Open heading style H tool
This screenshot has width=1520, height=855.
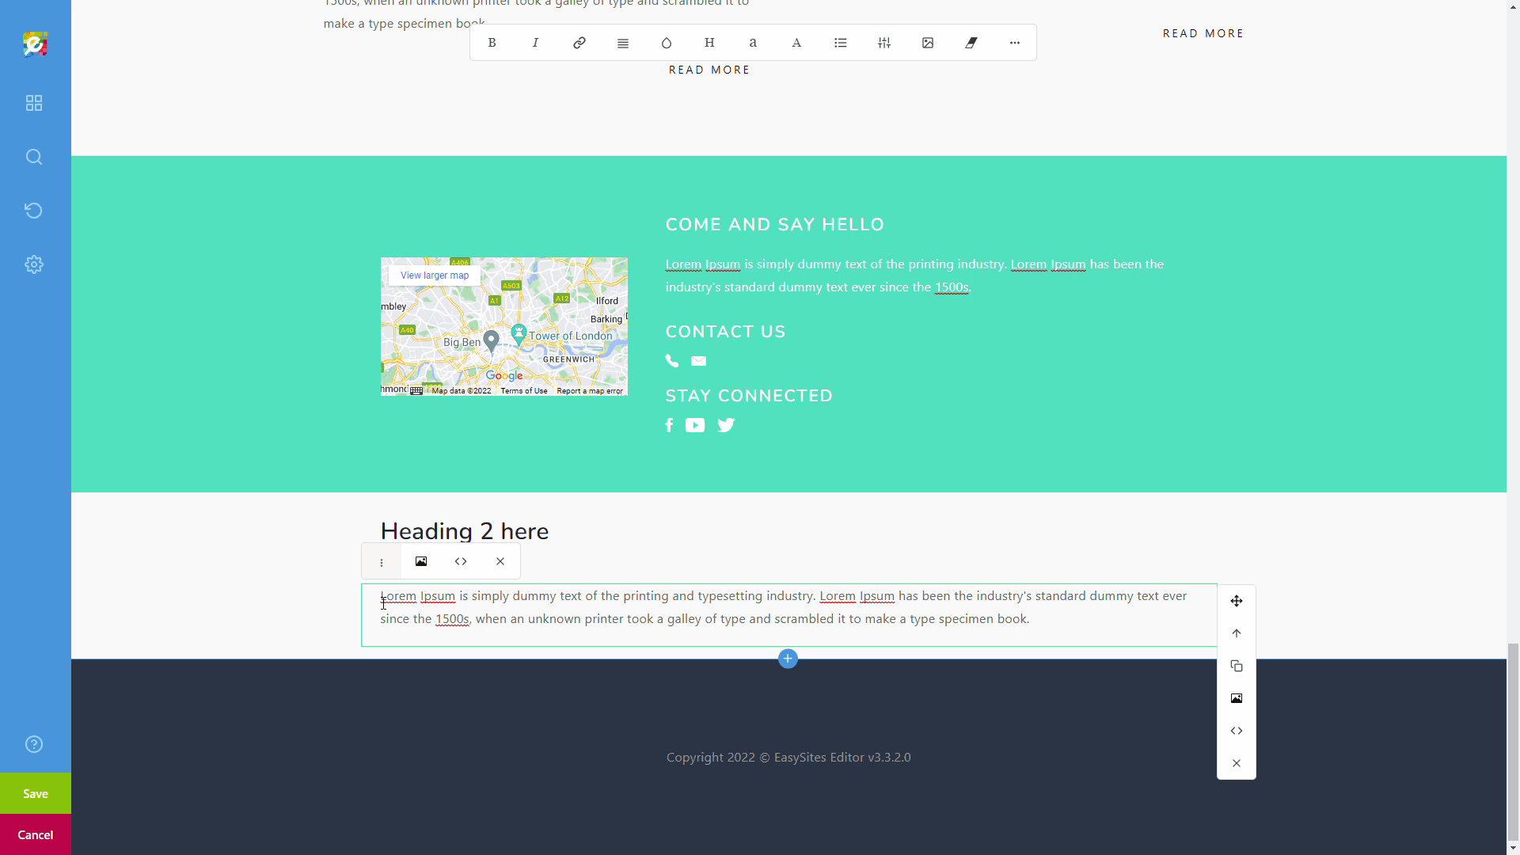click(709, 43)
